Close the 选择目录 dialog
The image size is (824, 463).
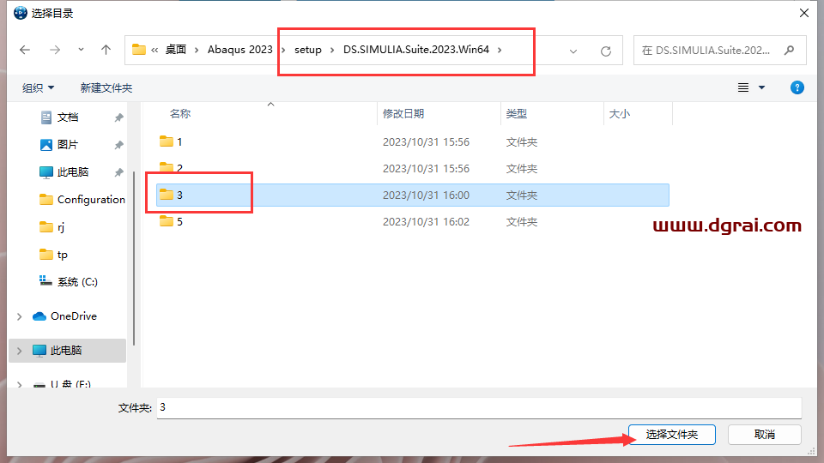point(804,13)
